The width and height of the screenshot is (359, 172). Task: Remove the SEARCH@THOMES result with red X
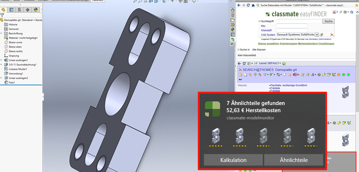point(240,70)
